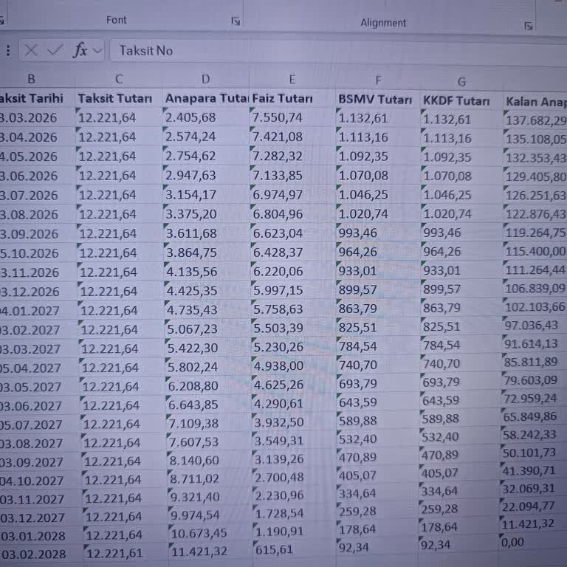Click cell with value 4.735,43
Image resolution: width=567 pixels, height=567 pixels.
(207, 310)
